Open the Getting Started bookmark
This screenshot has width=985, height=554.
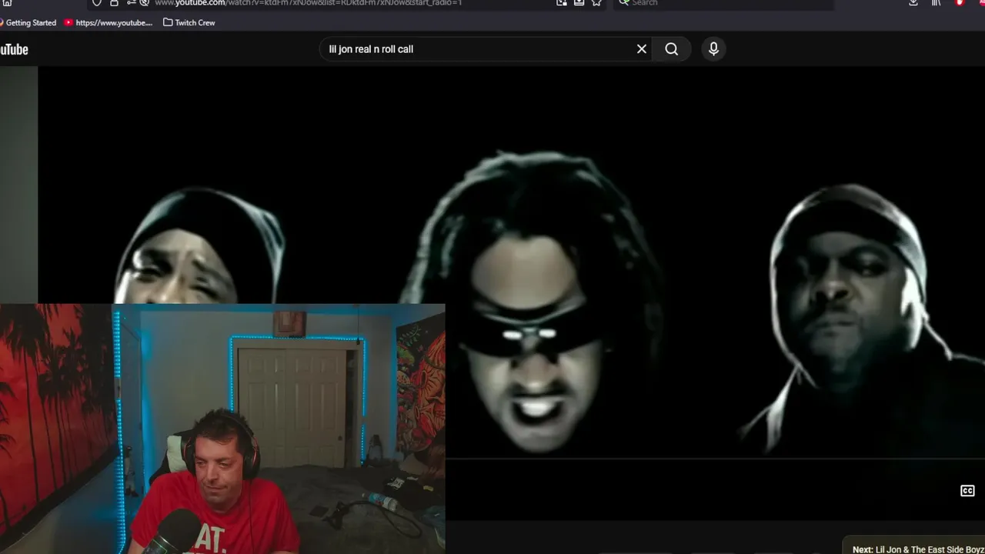[x=28, y=23]
